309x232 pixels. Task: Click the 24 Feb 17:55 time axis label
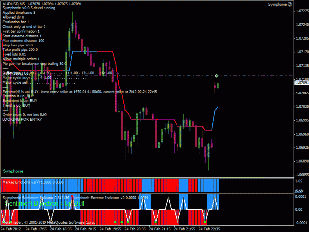point(36,229)
